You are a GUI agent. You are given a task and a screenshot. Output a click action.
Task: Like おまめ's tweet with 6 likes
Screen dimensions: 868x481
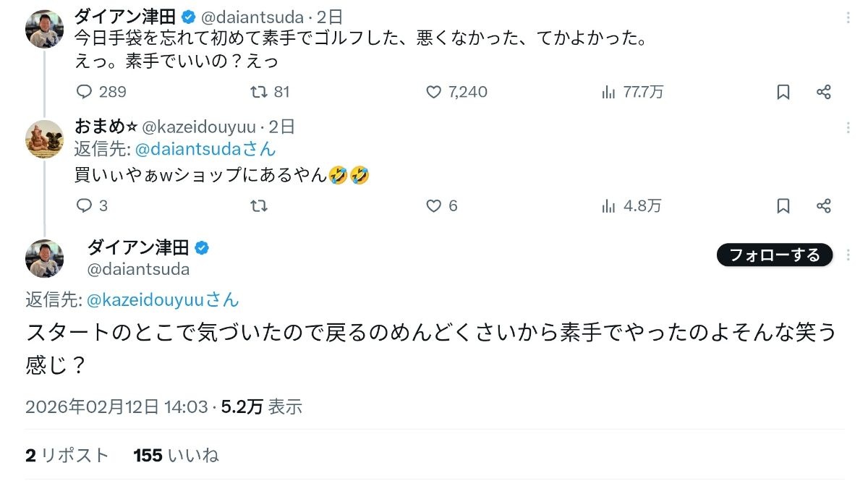click(434, 206)
